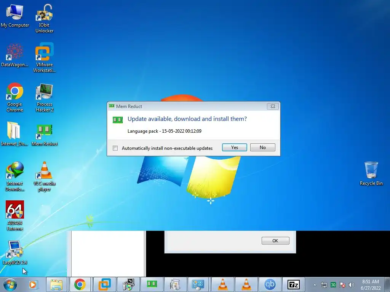Open clock showing 8:51 AM

371,285
